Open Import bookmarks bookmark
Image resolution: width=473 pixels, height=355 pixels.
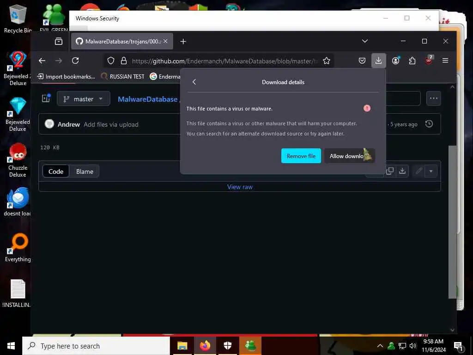66,76
